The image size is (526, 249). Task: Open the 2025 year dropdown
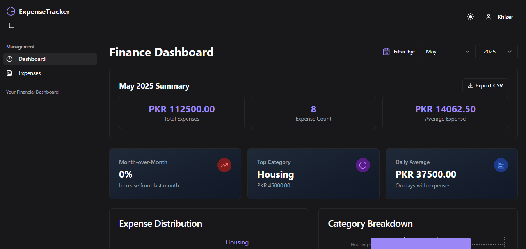[498, 52]
